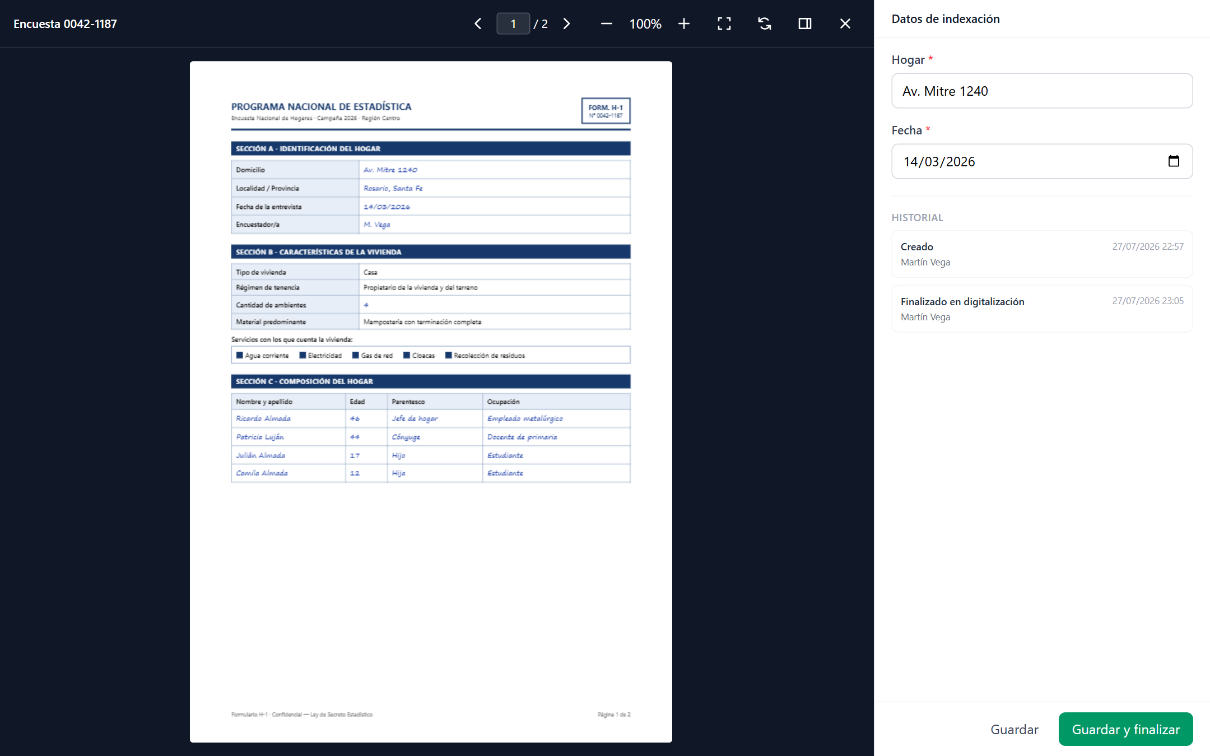Open the calendar picker in Fecha field
1210x756 pixels.
click(x=1174, y=161)
